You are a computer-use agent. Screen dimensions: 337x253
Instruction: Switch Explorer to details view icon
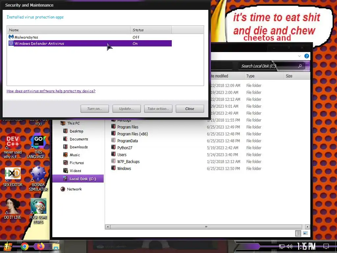298,233
